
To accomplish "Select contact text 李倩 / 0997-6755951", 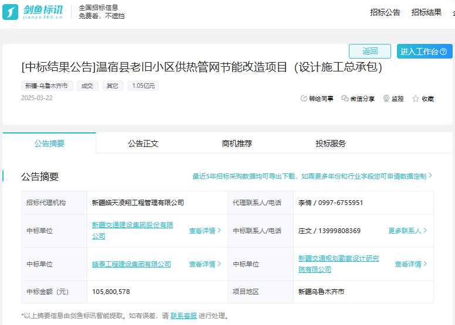I will pos(331,203).
